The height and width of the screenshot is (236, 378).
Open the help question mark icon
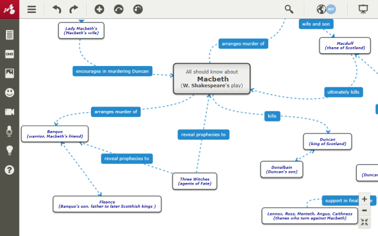coord(9,170)
